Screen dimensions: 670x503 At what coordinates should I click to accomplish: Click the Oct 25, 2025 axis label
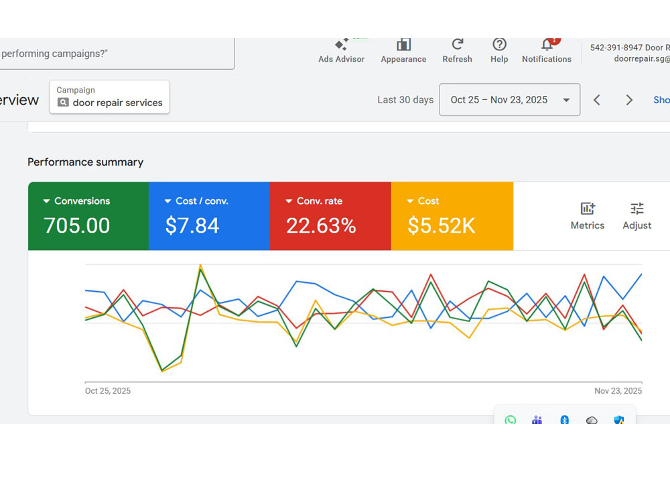click(x=108, y=391)
